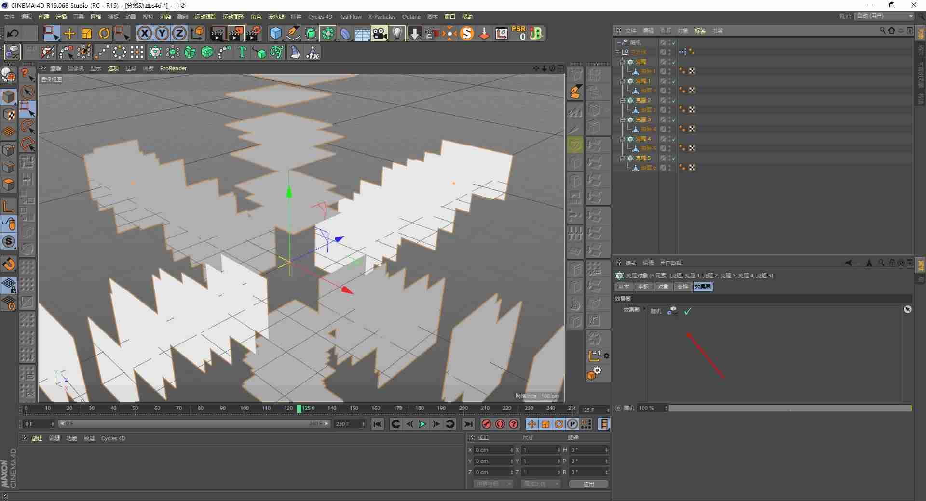The width and height of the screenshot is (926, 501).
Task: Click the coordinate system cube icon
Action: 197,33
